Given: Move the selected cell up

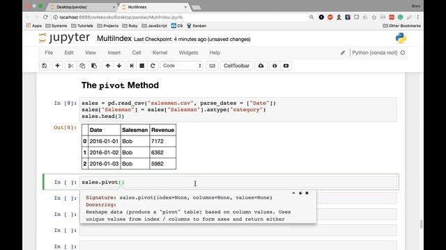Looking at the screenshot, I should (x=107, y=66).
